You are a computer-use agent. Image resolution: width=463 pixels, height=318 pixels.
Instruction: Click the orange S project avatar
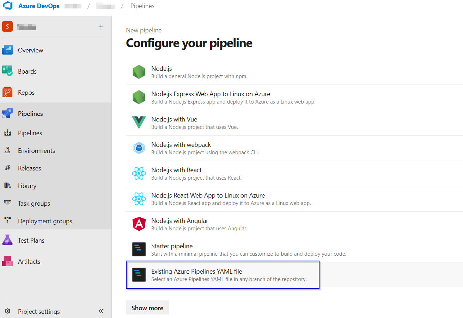coord(7,26)
